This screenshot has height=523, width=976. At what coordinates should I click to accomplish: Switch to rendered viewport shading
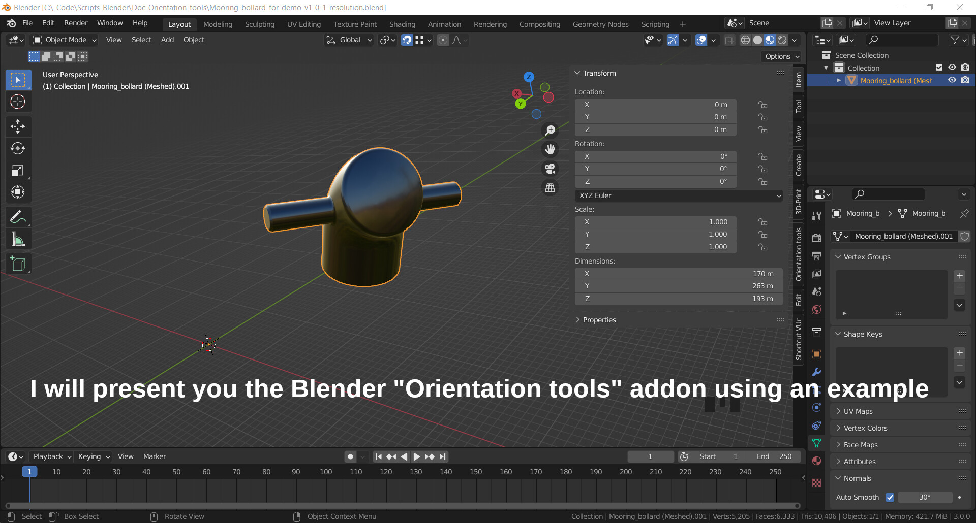point(782,40)
